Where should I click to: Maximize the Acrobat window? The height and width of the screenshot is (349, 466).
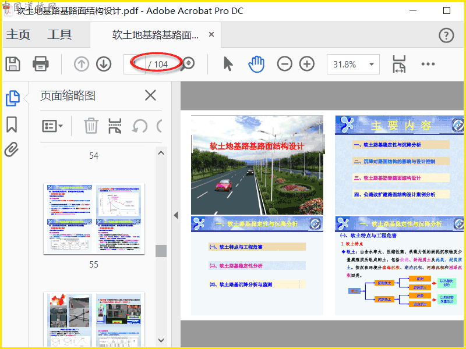click(x=446, y=10)
